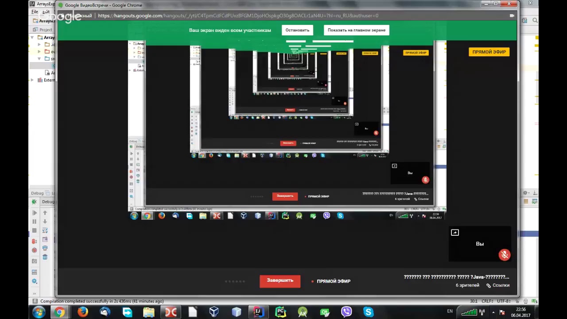Viewport: 567px width, 319px height.
Task: Click the Pause Program icon in Debug panel
Action: [34, 222]
